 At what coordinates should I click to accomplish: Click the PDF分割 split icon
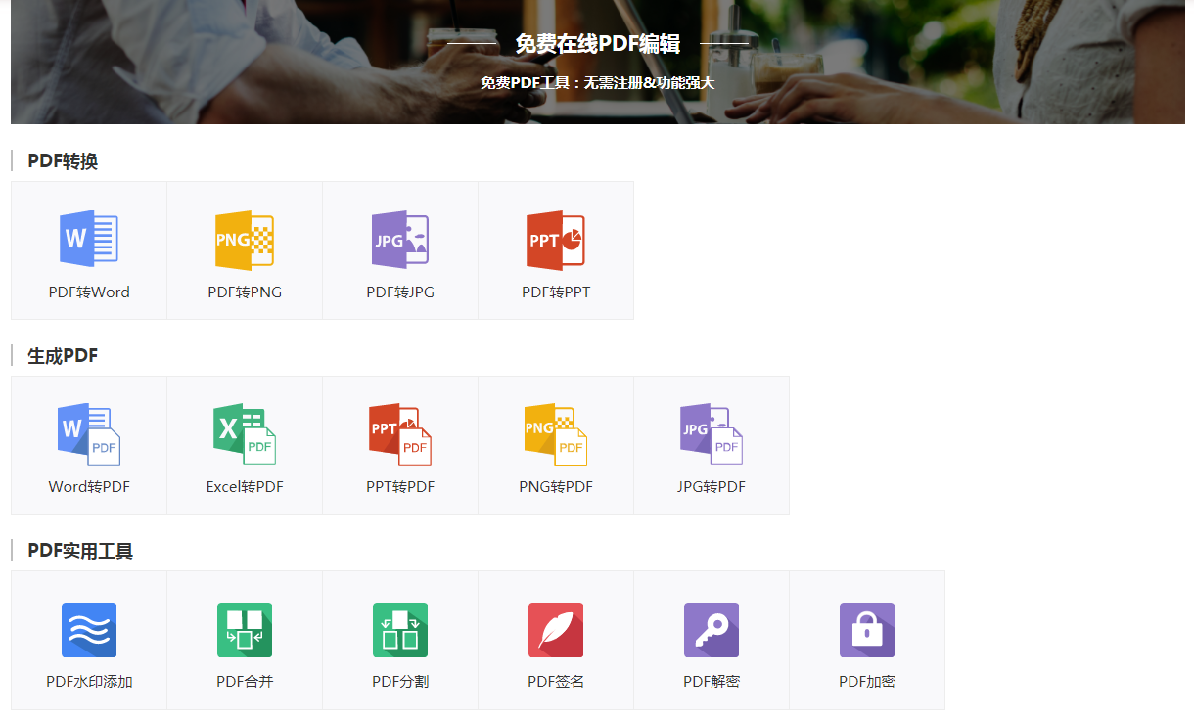click(x=400, y=630)
